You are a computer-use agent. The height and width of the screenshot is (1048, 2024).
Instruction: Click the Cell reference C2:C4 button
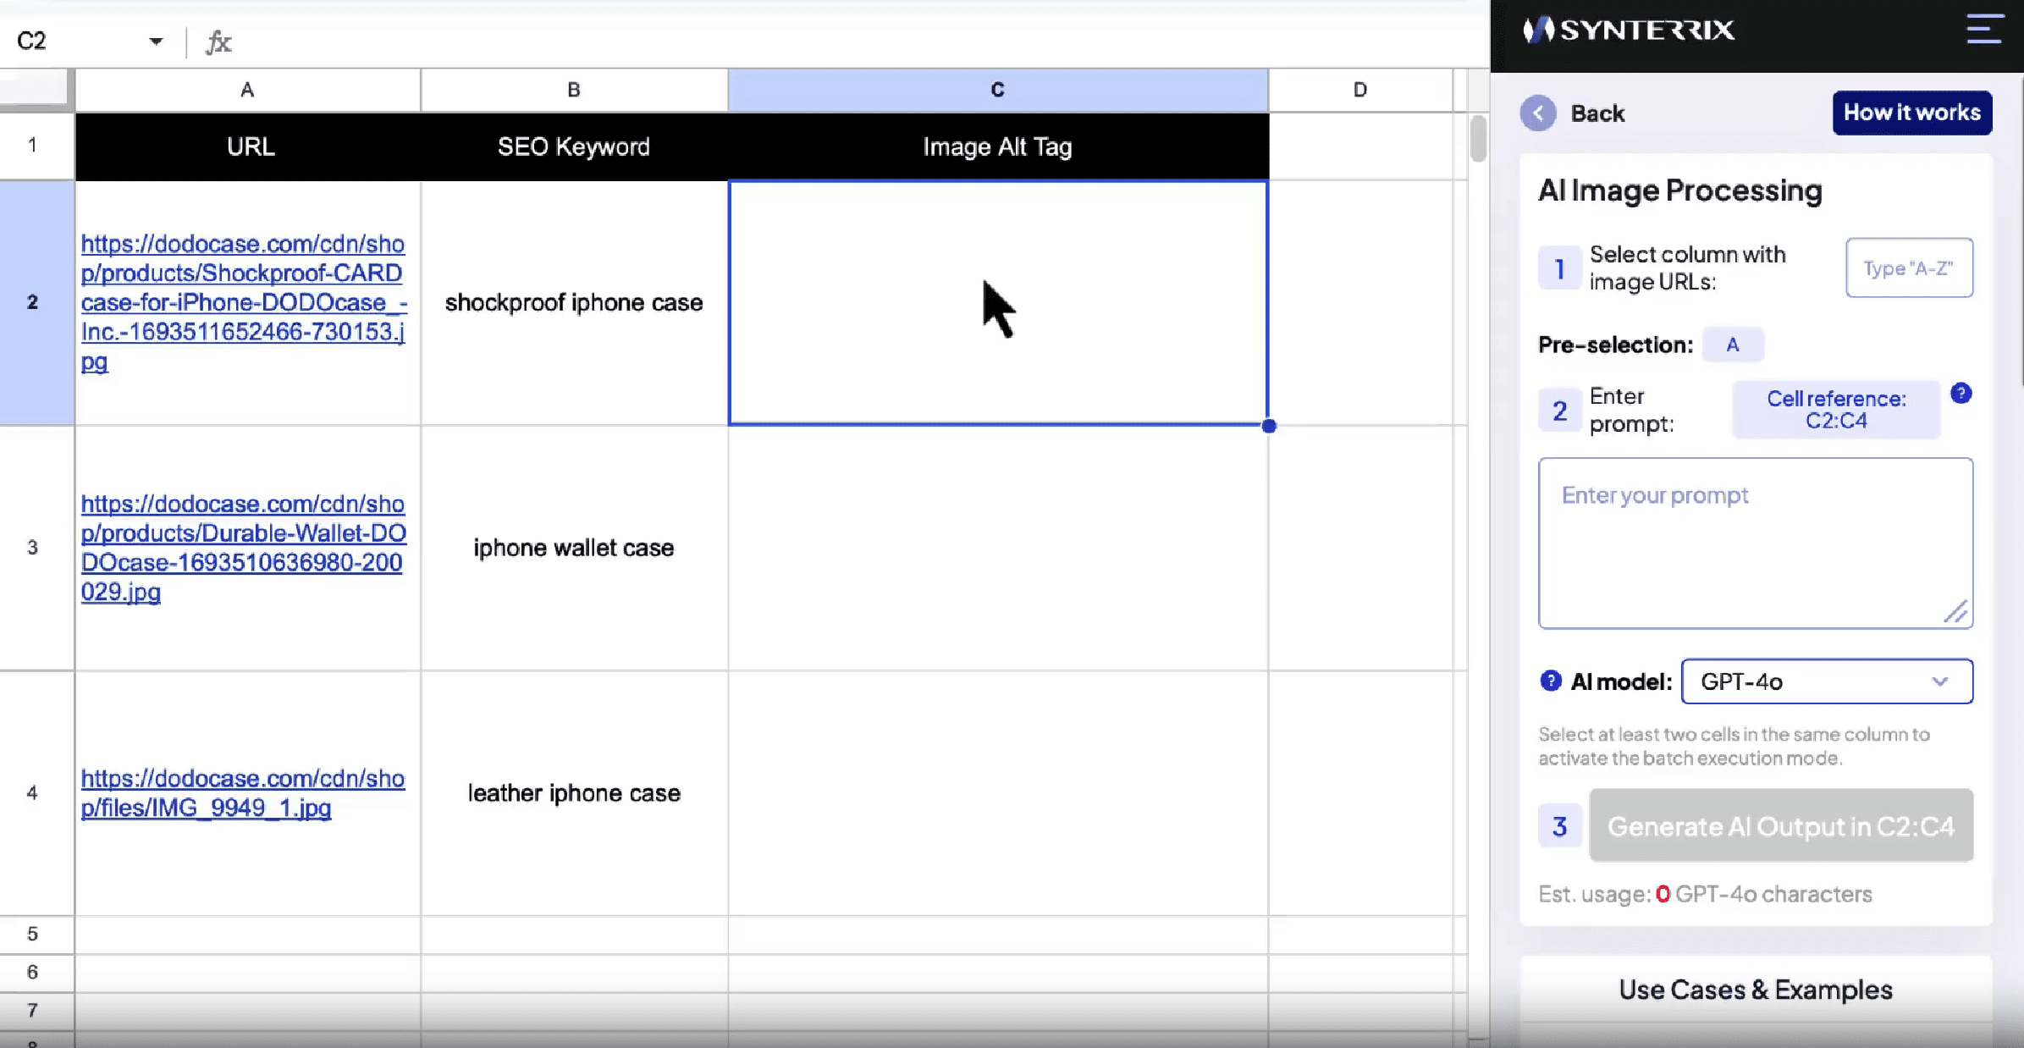coord(1836,410)
